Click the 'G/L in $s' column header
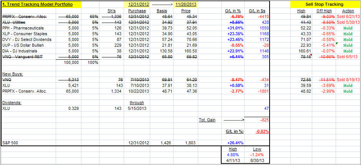Image resolution: width=361 pixels, height=165 pixels. tap(257, 11)
